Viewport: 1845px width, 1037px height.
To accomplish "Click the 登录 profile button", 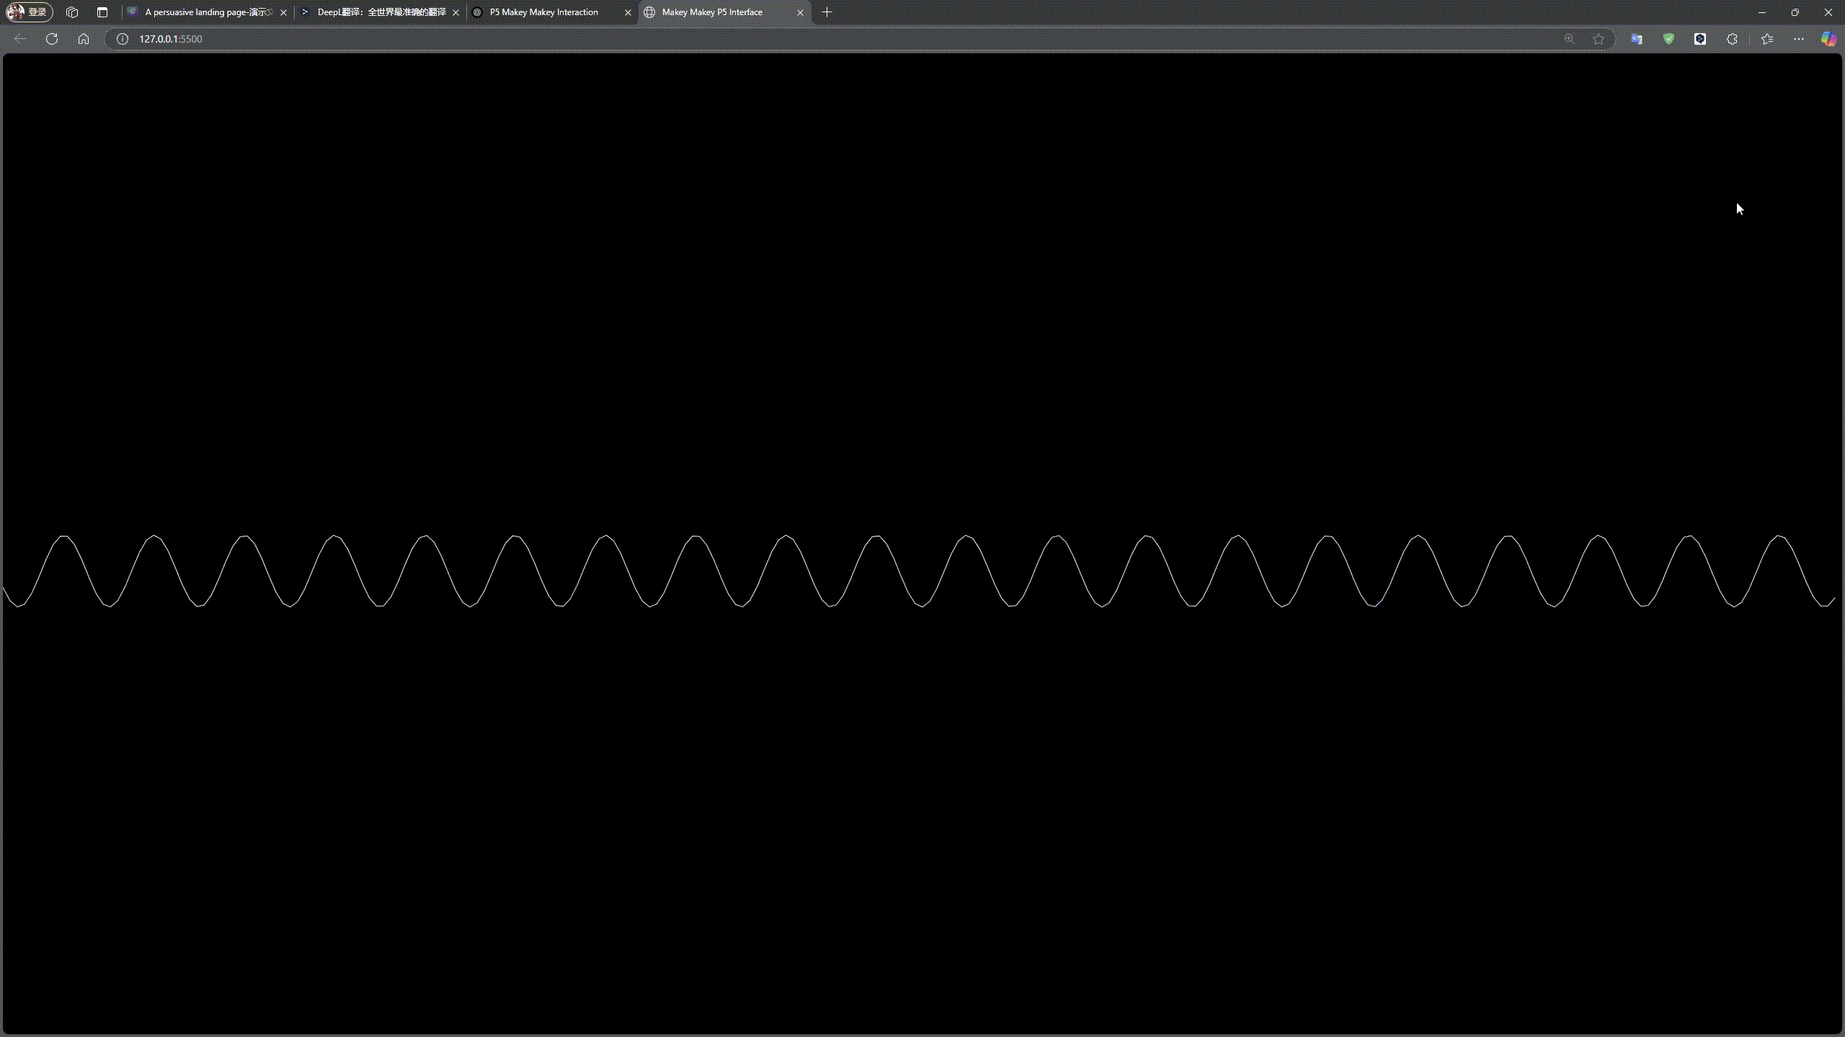I will point(30,12).
